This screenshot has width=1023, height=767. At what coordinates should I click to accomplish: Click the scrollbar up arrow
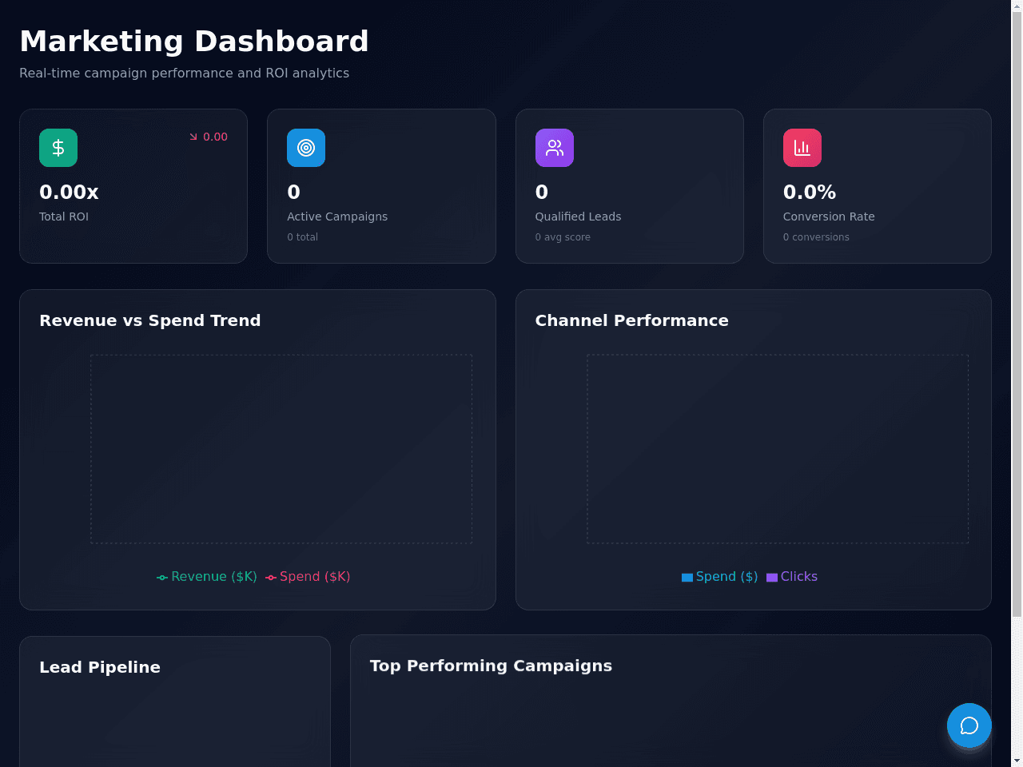pyautogui.click(x=1017, y=6)
